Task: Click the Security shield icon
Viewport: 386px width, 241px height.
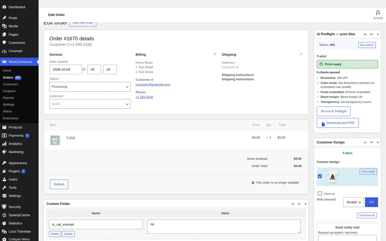Action: click(4, 207)
